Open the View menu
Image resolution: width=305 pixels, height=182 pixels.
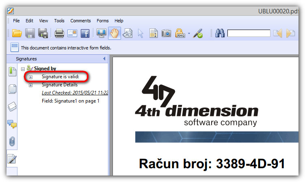43,21
